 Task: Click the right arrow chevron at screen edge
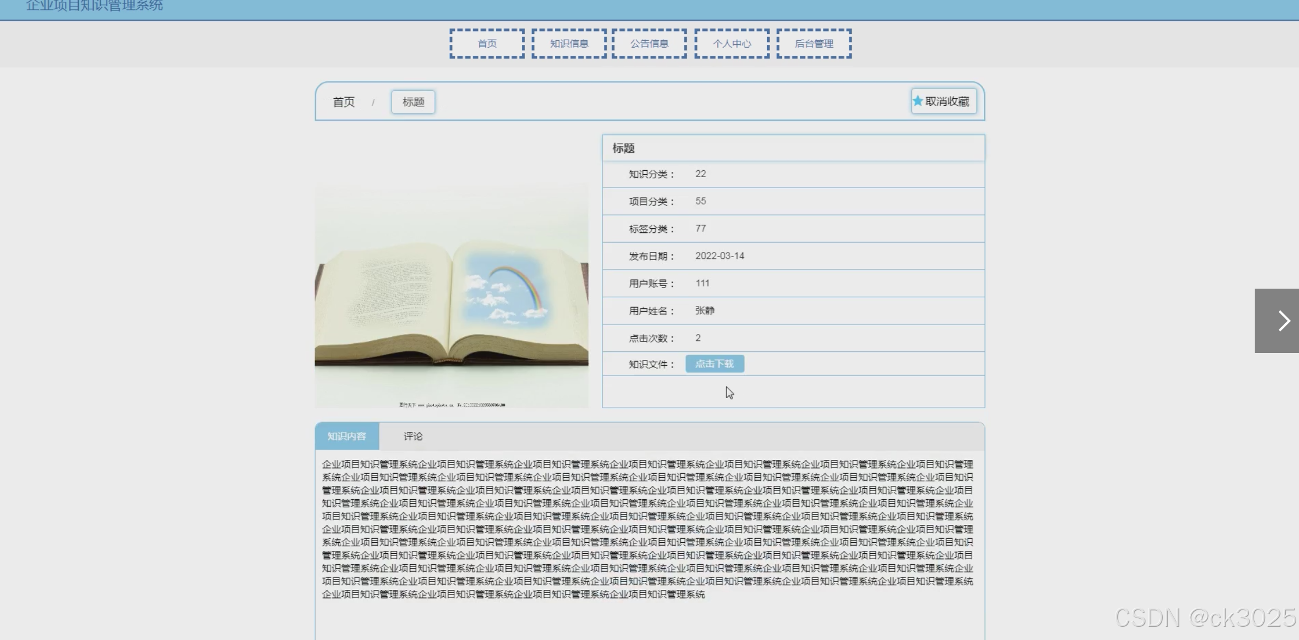click(x=1282, y=321)
